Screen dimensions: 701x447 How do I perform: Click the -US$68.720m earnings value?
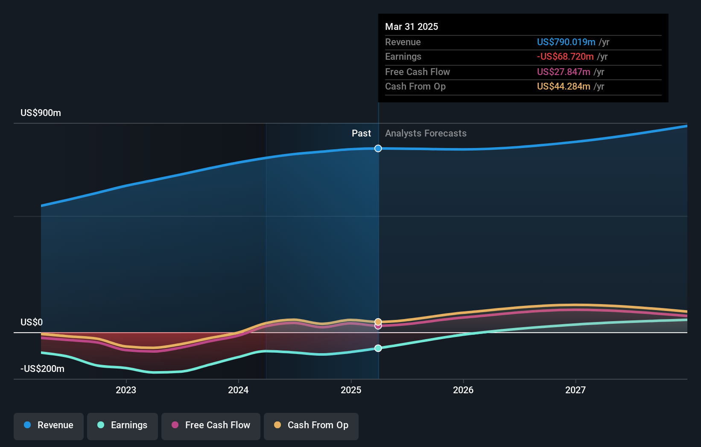tap(565, 56)
